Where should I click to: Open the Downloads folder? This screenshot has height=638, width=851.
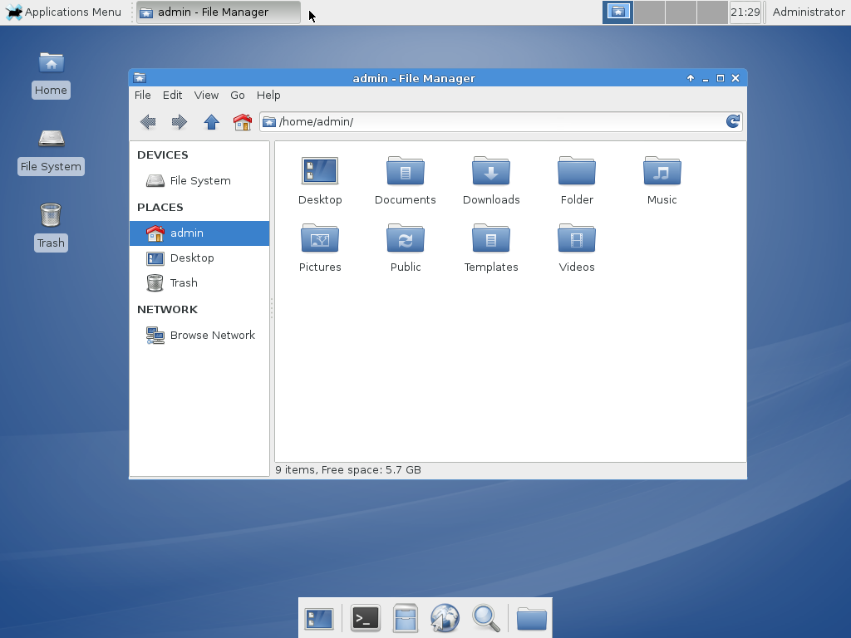[490, 179]
